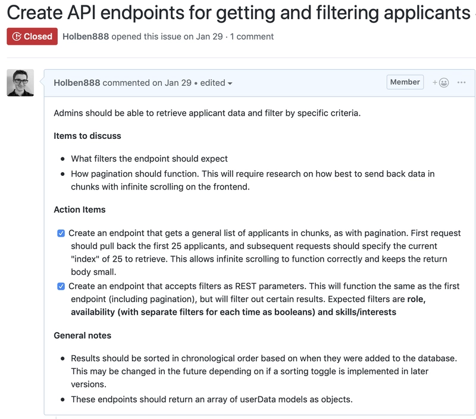The height and width of the screenshot is (419, 476).
Task: Open Holben888 profile link in issue header
Action: [86, 36]
